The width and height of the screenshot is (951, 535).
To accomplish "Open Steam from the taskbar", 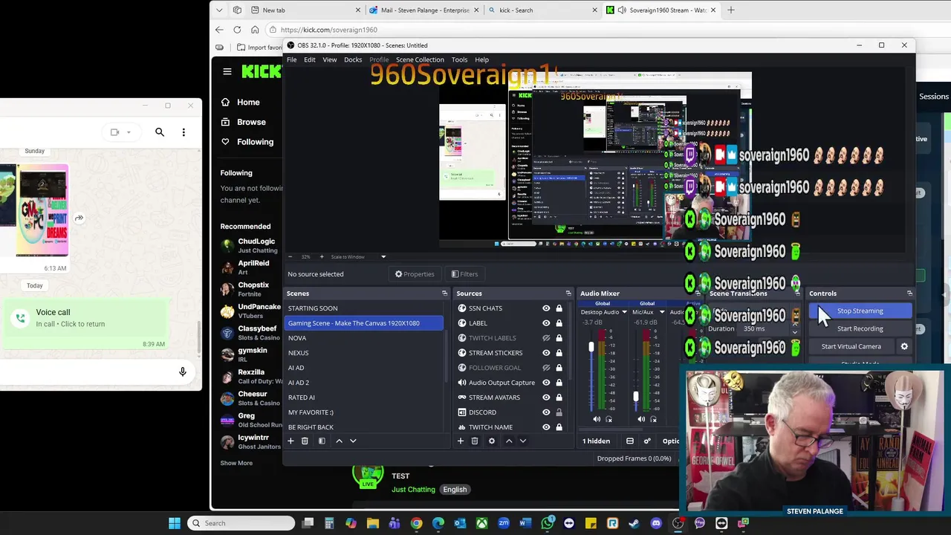I will click(x=634, y=523).
